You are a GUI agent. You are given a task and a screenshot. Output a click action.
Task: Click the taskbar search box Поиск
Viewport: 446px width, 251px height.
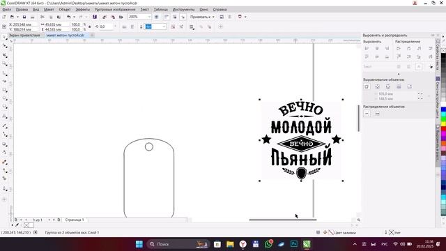(x=178, y=244)
